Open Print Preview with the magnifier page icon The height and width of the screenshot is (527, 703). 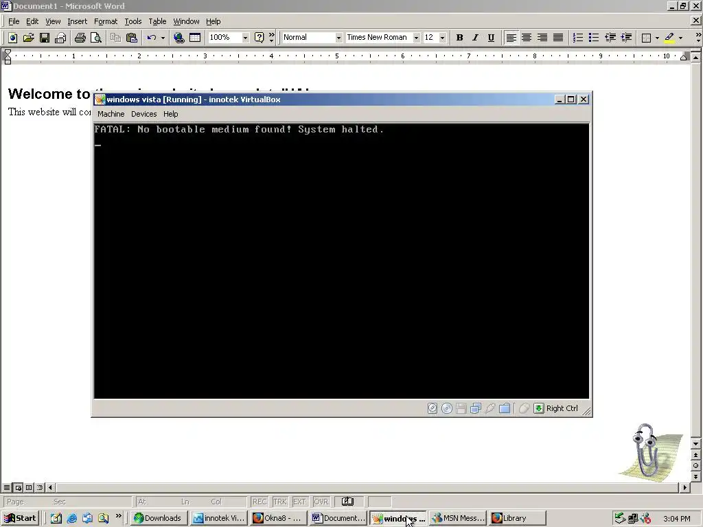[96, 38]
